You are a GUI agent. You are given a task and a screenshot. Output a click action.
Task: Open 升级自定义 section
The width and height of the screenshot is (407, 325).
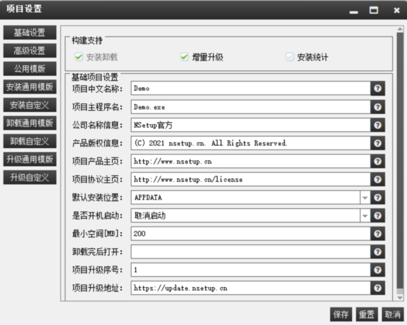point(30,177)
